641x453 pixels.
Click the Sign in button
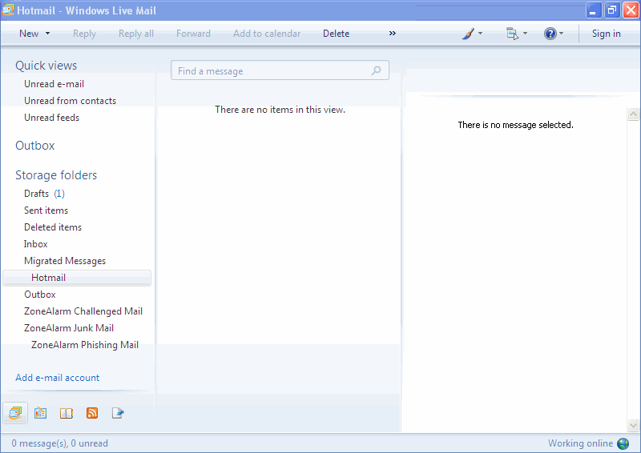pos(607,34)
